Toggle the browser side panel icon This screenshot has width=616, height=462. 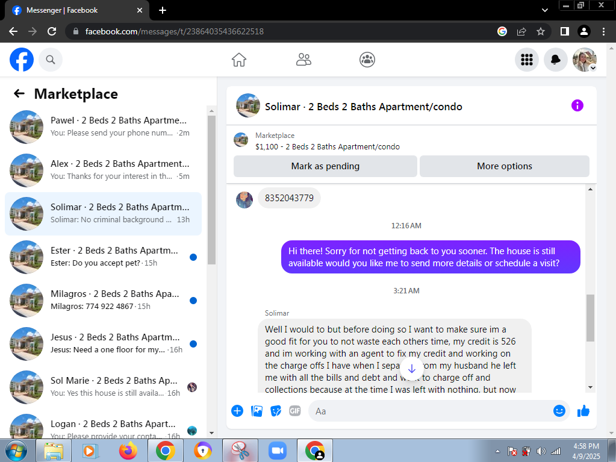point(565,31)
